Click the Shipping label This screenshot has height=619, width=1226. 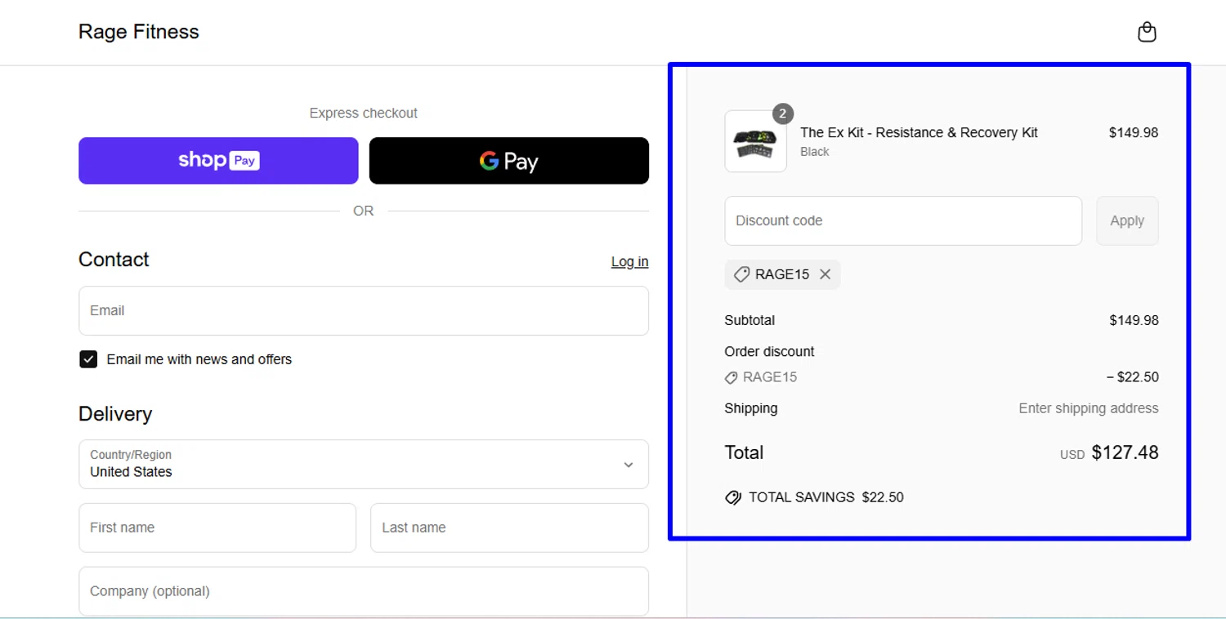(751, 408)
